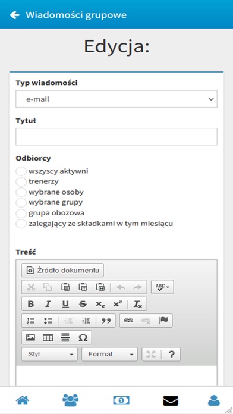Insert a hyperlink with the link icon
The width and height of the screenshot is (233, 414).
coord(128,321)
